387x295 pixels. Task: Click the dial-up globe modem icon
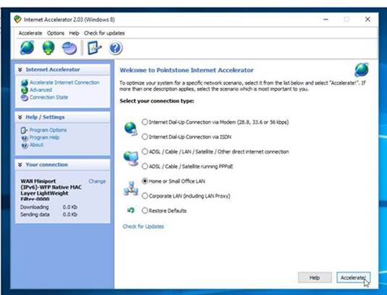[x=130, y=129]
